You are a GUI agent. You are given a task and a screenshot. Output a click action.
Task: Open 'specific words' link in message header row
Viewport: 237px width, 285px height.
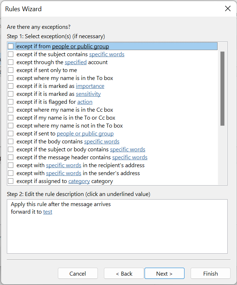coord(130,157)
